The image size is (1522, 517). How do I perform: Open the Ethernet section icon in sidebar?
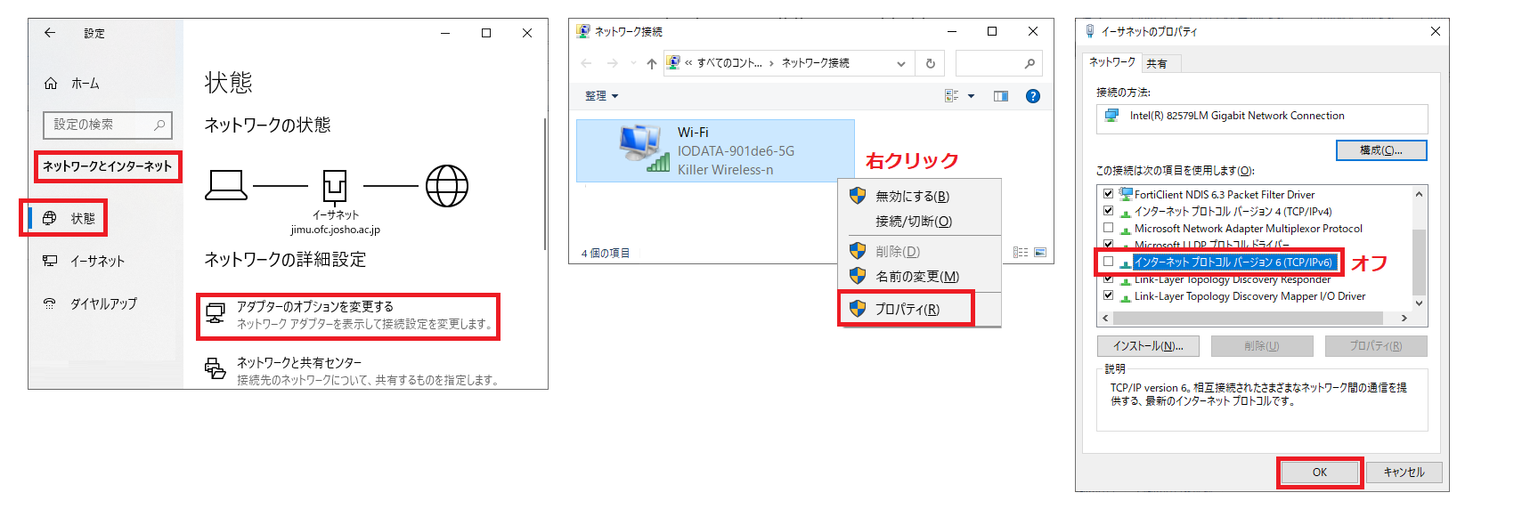pyautogui.click(x=50, y=261)
